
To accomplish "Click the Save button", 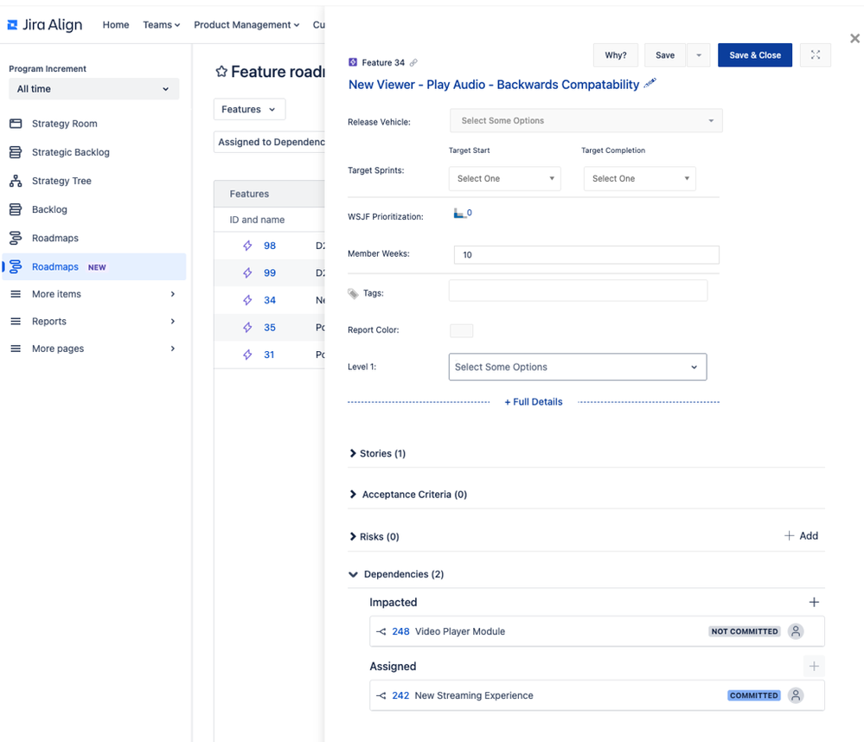I will pyautogui.click(x=665, y=55).
